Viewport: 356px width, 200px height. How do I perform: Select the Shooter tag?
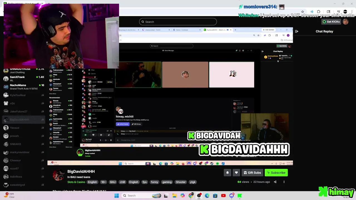[181, 182]
